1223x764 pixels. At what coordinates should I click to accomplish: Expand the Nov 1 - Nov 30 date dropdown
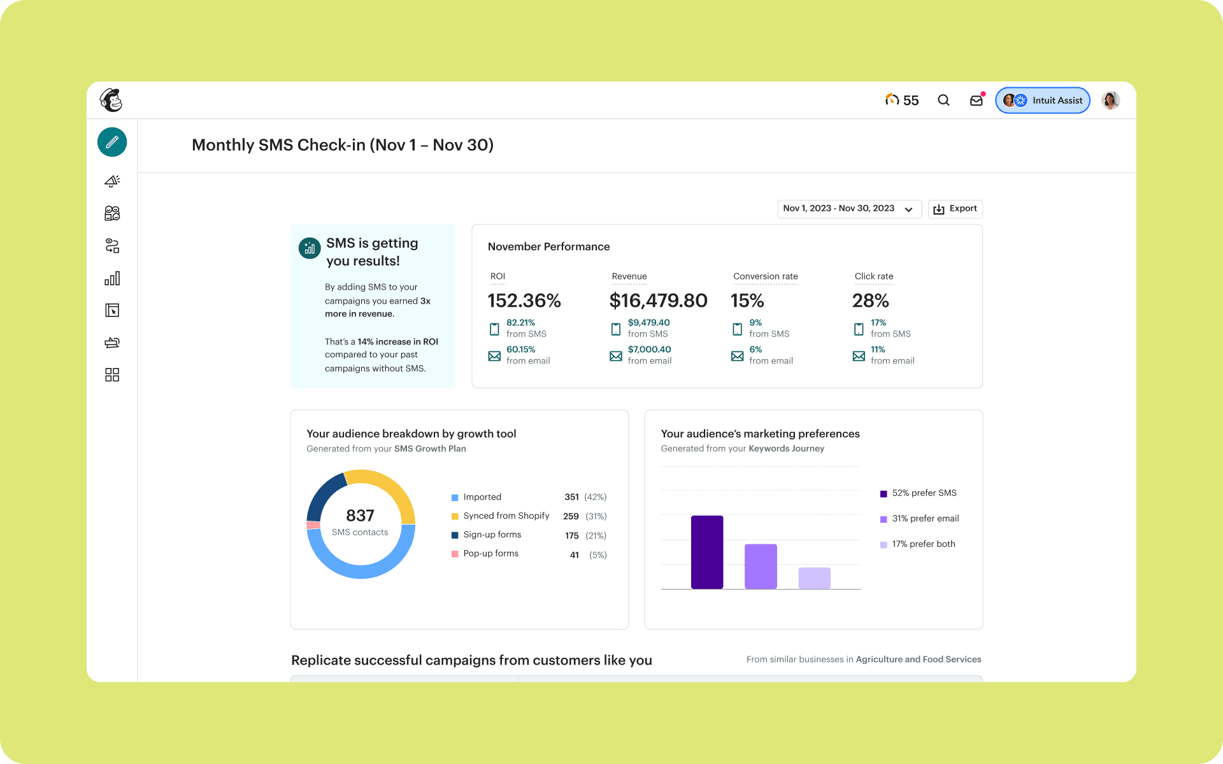tap(849, 209)
